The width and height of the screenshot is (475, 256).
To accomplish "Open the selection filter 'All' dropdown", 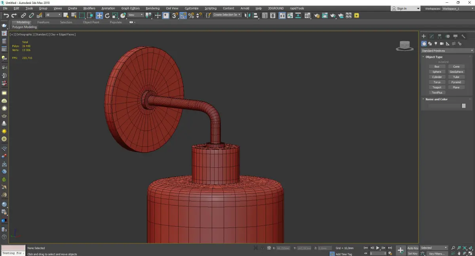I will tap(53, 15).
